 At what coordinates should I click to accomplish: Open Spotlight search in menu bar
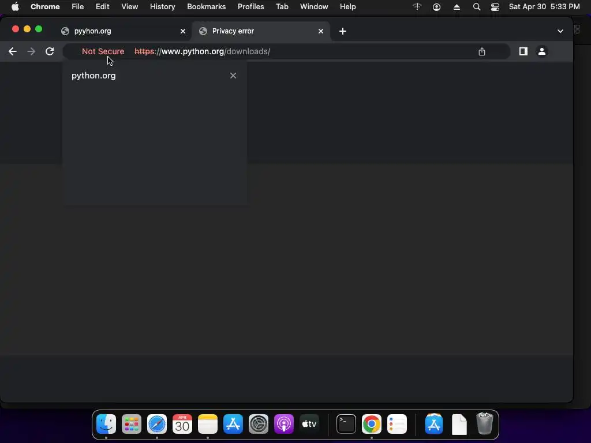pos(476,7)
